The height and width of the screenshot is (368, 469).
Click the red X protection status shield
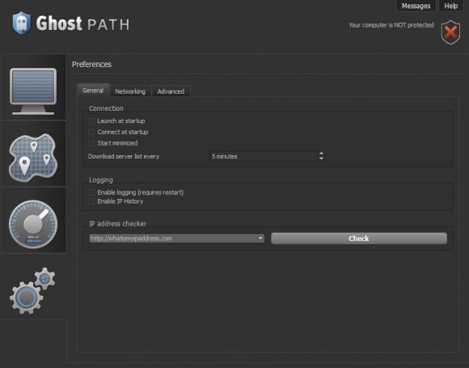[x=450, y=32]
